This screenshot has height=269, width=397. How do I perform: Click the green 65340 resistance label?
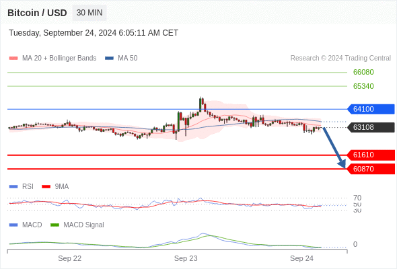click(363, 86)
